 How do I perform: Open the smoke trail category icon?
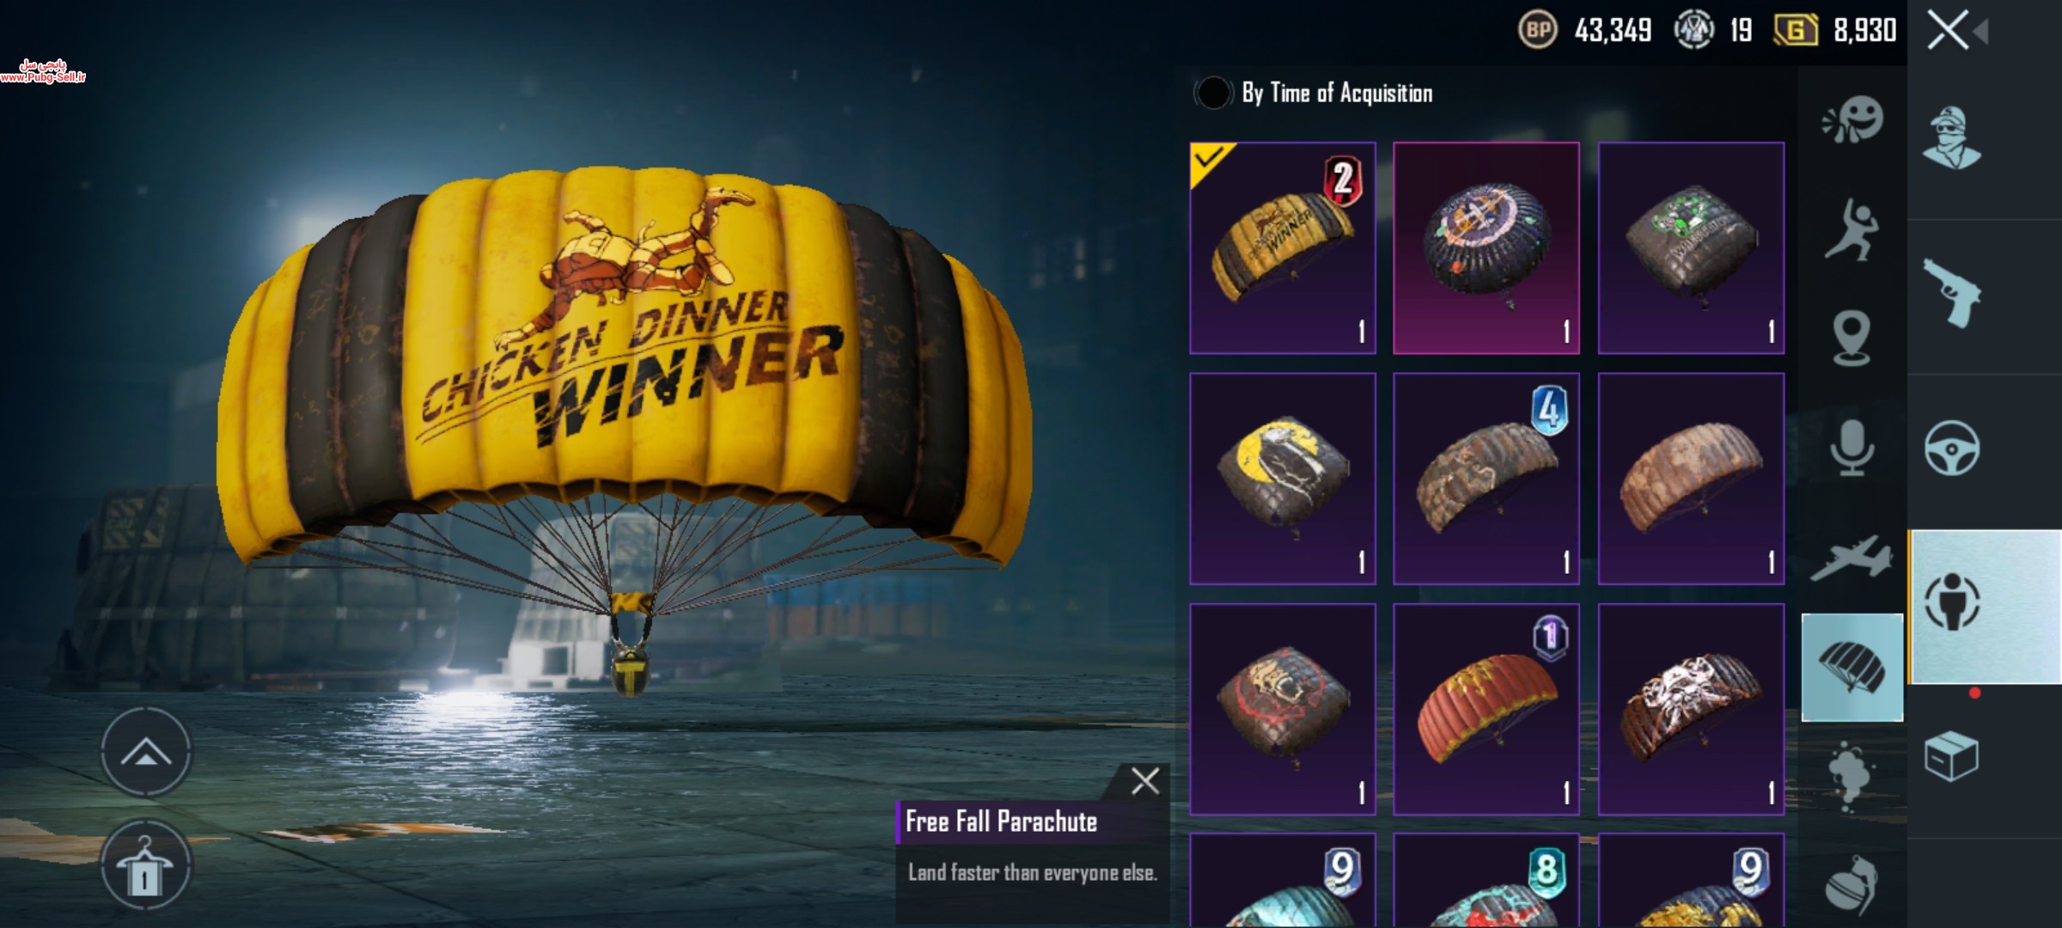click(x=1852, y=776)
